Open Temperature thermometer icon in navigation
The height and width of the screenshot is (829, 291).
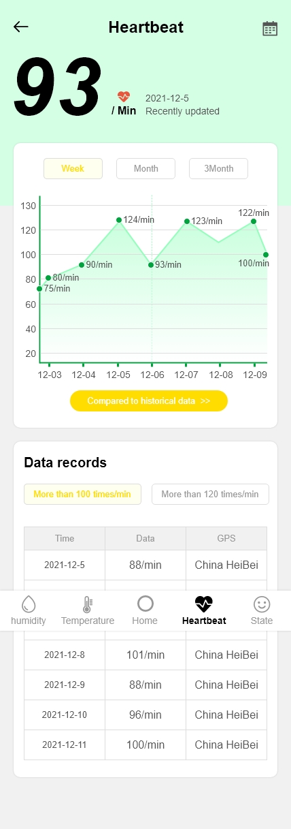tap(87, 604)
